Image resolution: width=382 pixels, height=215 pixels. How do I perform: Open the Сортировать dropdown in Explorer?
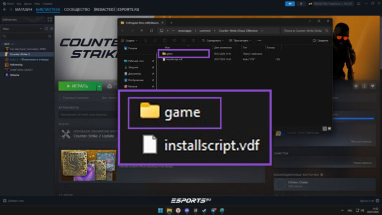point(212,40)
